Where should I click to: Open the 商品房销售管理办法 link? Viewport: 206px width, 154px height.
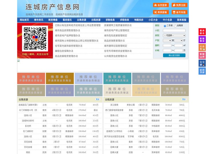(114, 40)
